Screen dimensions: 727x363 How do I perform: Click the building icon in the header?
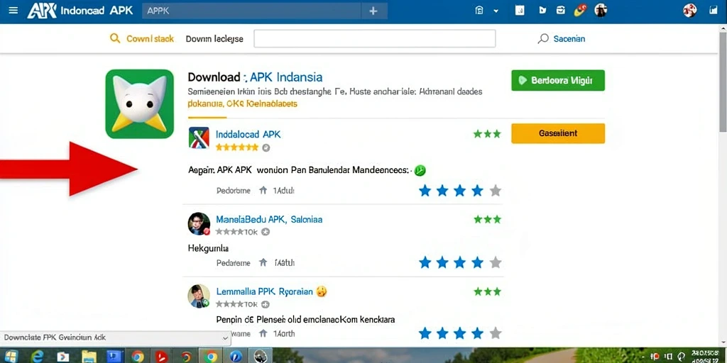(479, 11)
